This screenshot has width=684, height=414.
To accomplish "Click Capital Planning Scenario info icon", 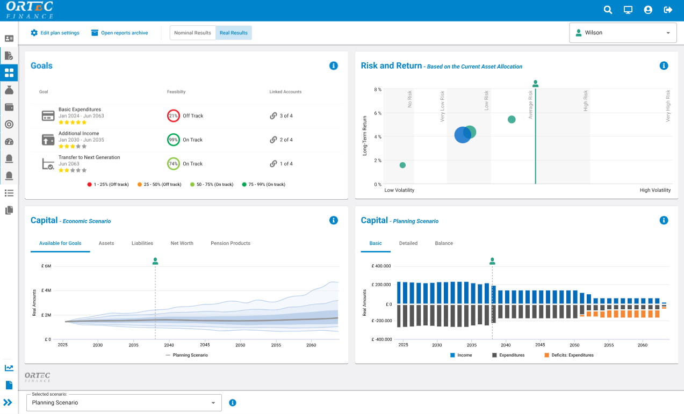I will click(664, 220).
